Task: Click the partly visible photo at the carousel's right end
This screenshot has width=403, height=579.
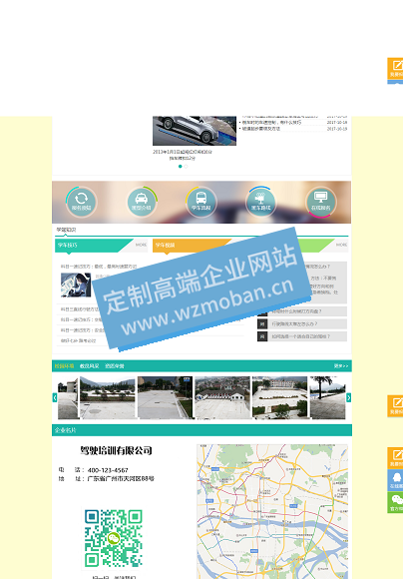Action: click(328, 397)
